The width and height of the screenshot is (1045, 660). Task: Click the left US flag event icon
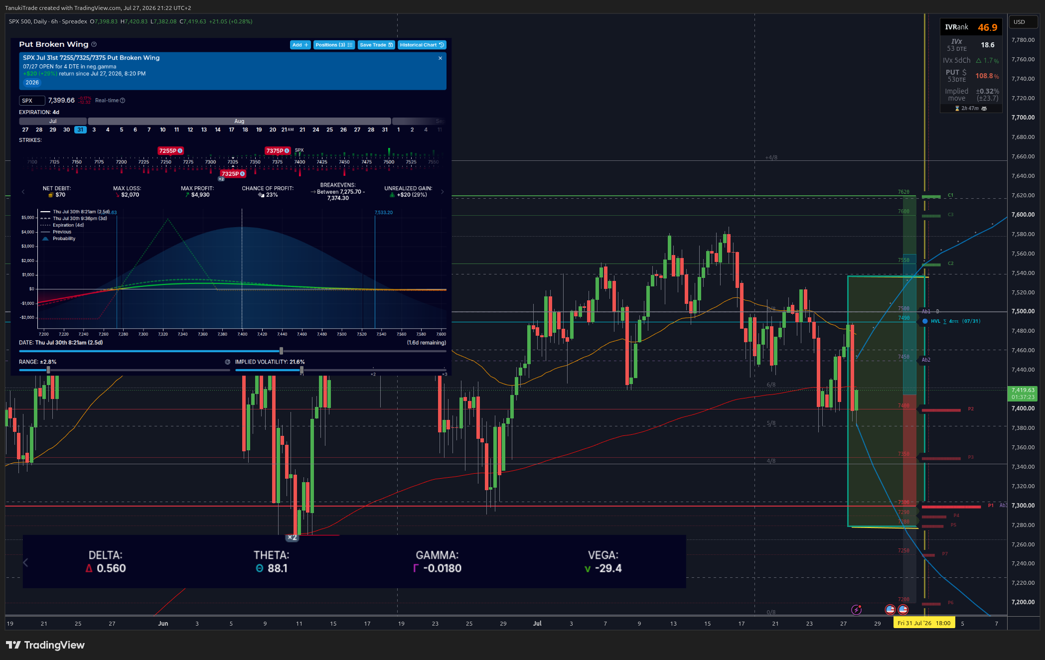(890, 609)
